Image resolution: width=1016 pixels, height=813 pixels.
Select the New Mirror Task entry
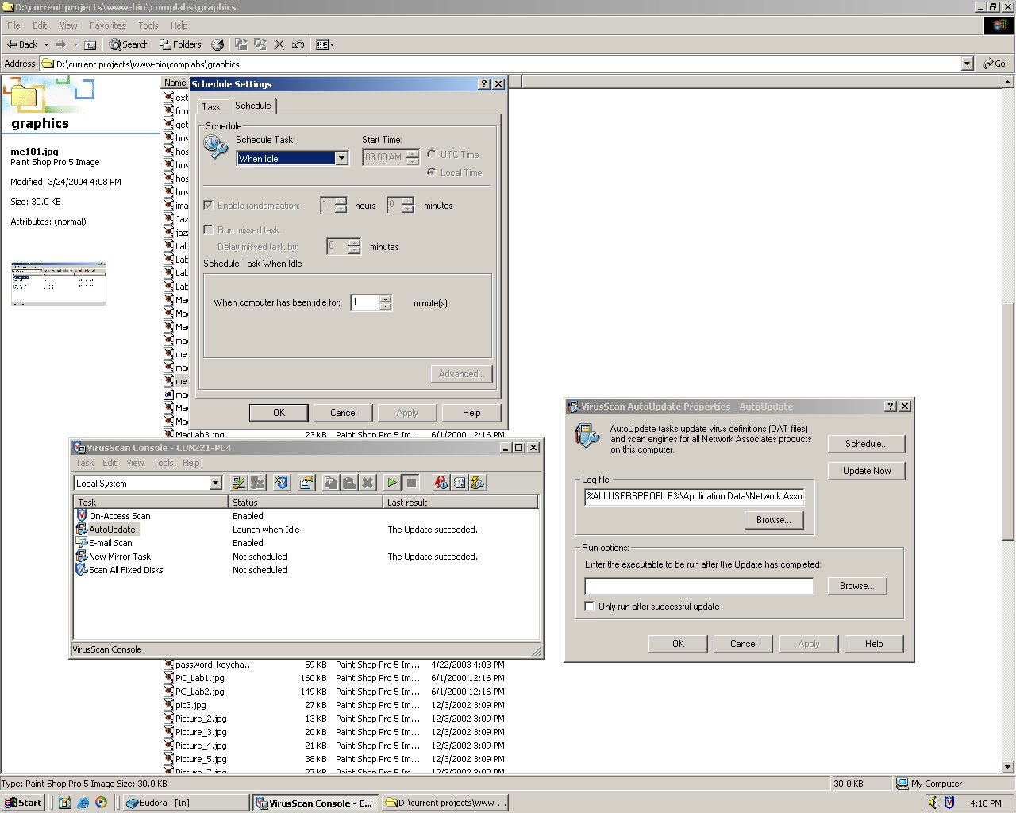click(x=119, y=557)
